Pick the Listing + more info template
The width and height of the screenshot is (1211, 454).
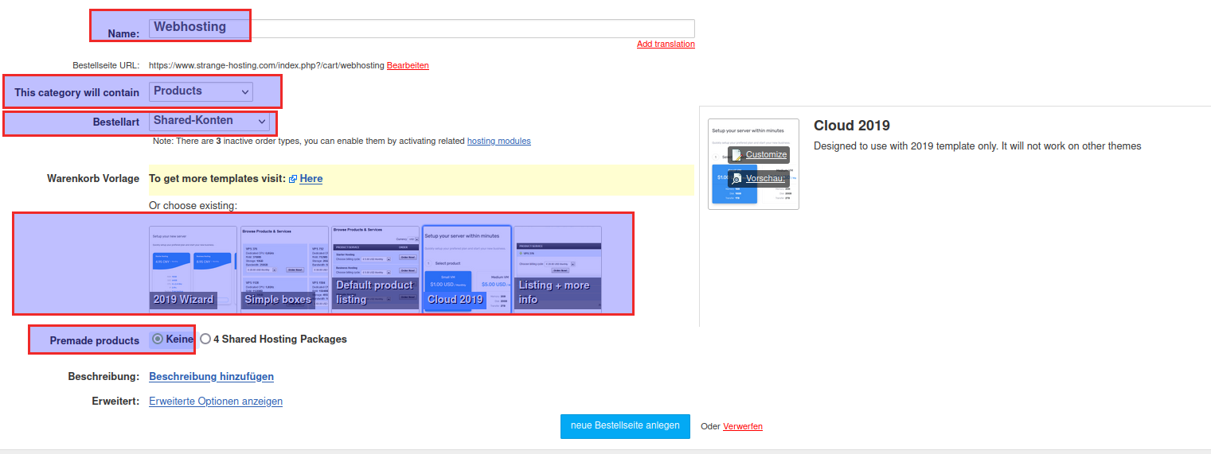(557, 269)
